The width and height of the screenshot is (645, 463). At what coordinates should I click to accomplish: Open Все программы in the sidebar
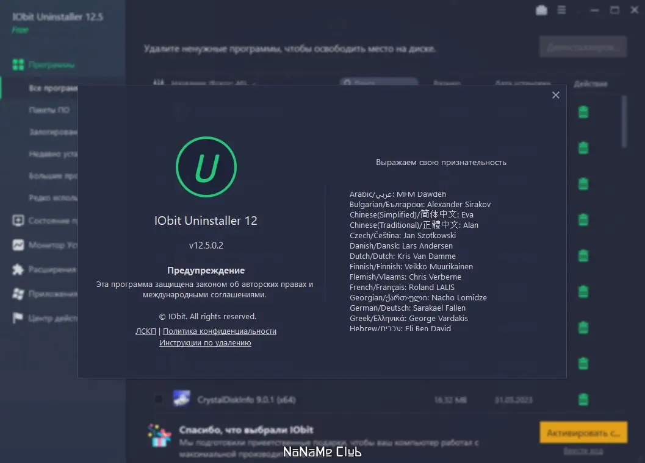coord(53,88)
